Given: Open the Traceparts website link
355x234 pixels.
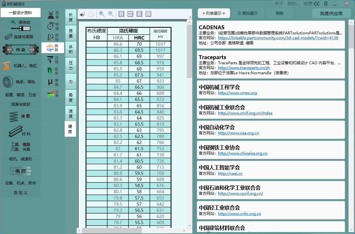Looking at the screenshot, I should (244, 68).
